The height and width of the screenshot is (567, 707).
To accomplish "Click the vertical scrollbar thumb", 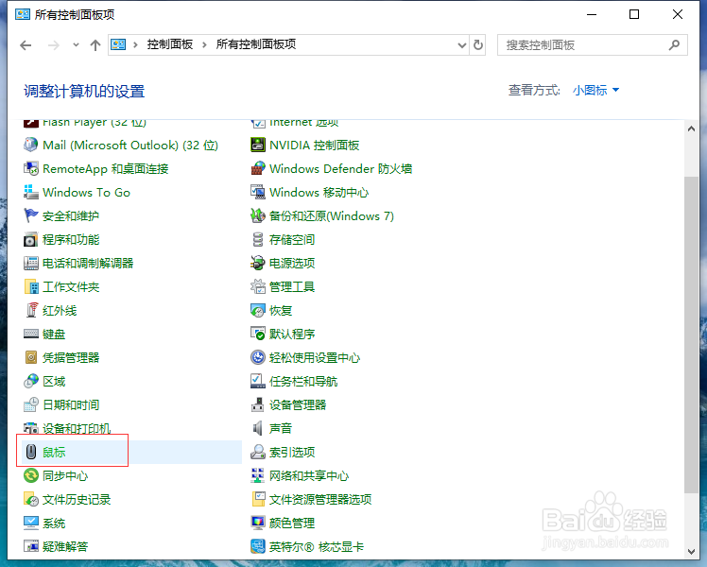I will pyautogui.click(x=691, y=335).
